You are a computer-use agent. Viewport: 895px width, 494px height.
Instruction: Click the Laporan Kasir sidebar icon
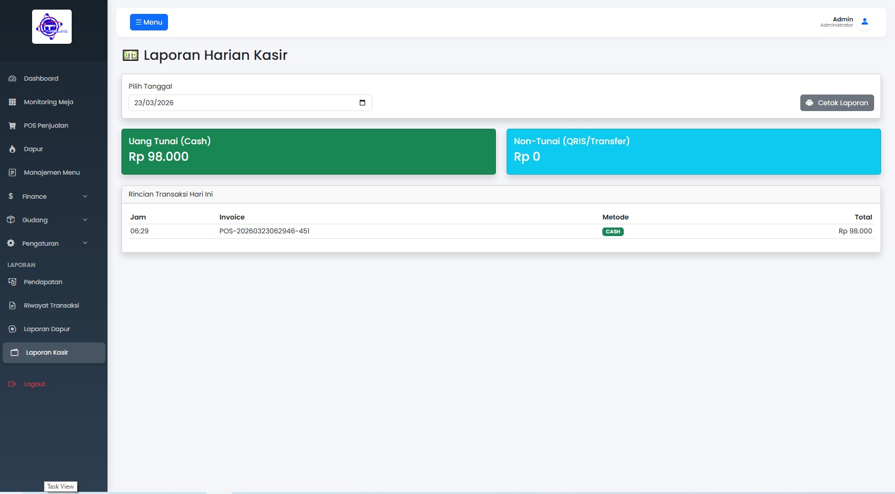click(14, 352)
